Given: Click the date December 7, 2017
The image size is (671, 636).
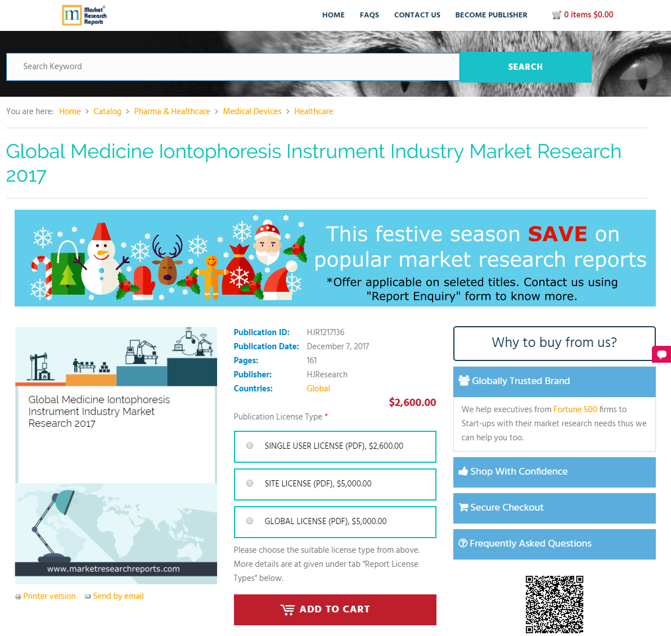Looking at the screenshot, I should point(337,346).
